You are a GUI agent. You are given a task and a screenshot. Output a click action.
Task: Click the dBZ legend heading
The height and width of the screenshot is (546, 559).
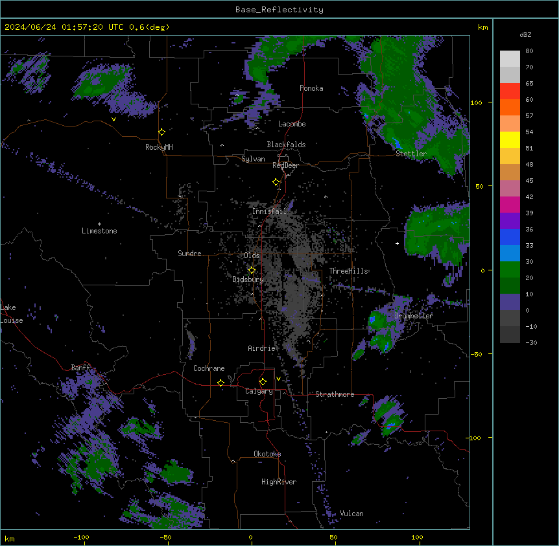click(525, 35)
